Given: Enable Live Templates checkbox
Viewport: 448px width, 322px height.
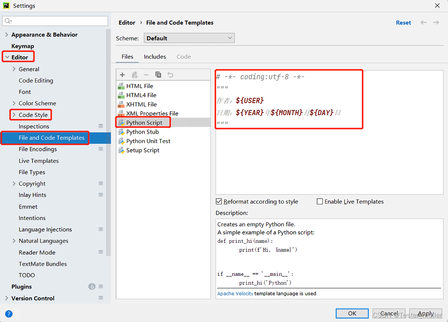Looking at the screenshot, I should tap(320, 202).
